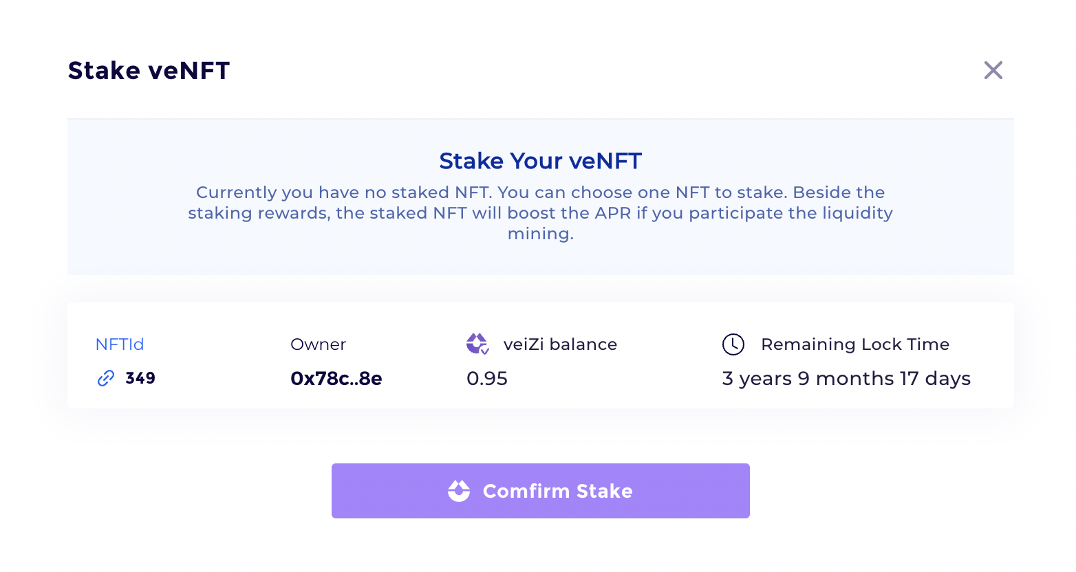Click the staking description paragraph mentioning liquidity mining
The width and height of the screenshot is (1076, 572).
pyautogui.click(x=540, y=213)
